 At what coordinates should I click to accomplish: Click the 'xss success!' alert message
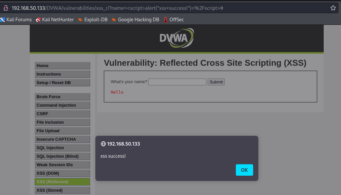coord(113,156)
